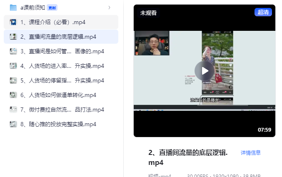Viewport: 282px width, 177px height.
Task: Switch quality via the 超清 button
Action: pos(263,12)
